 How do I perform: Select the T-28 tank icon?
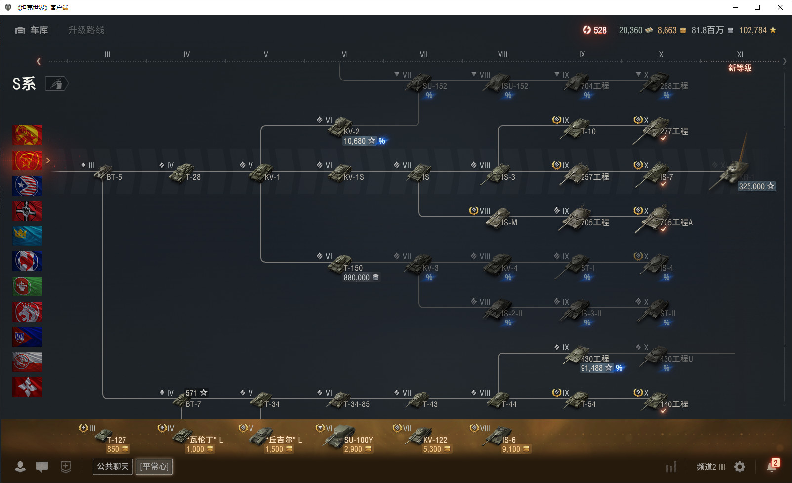click(182, 172)
